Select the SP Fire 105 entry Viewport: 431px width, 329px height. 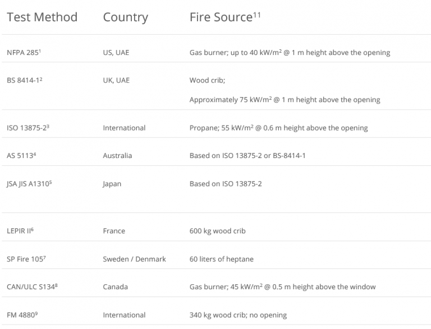point(26,259)
